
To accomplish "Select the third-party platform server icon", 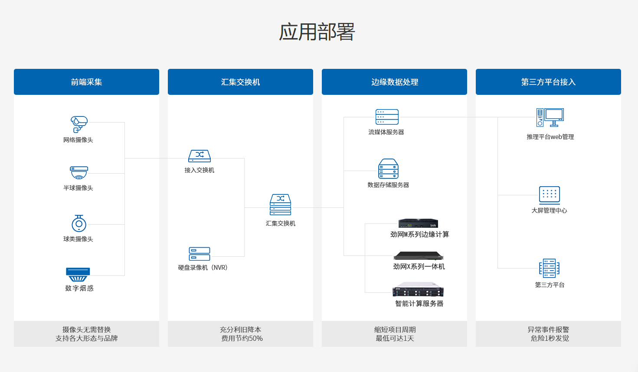I will 549,268.
